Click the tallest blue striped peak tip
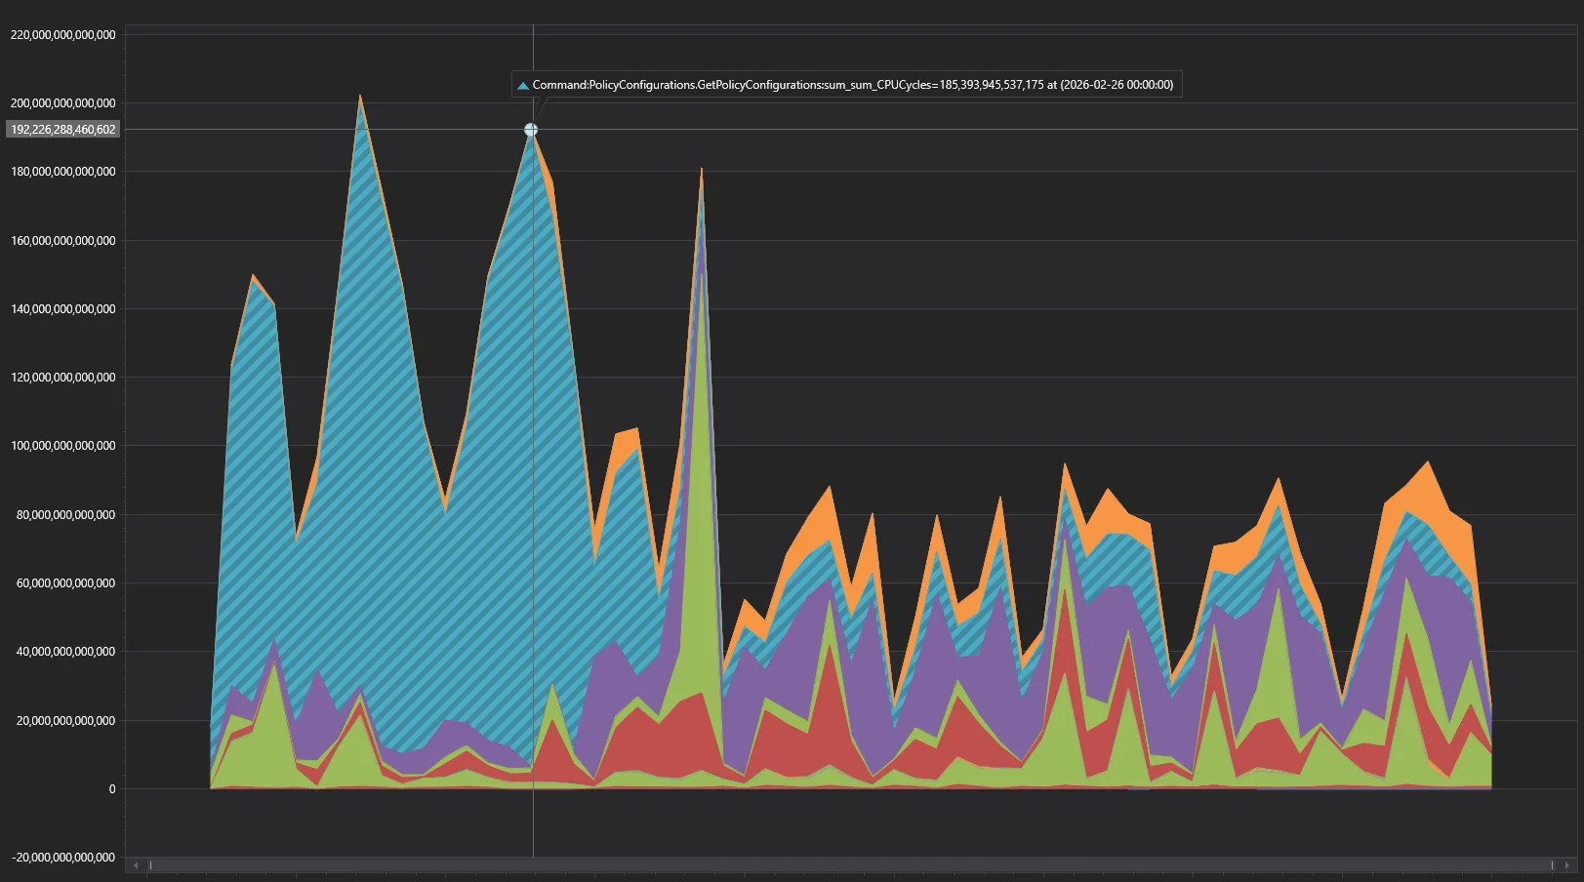This screenshot has height=882, width=1584. 360,100
